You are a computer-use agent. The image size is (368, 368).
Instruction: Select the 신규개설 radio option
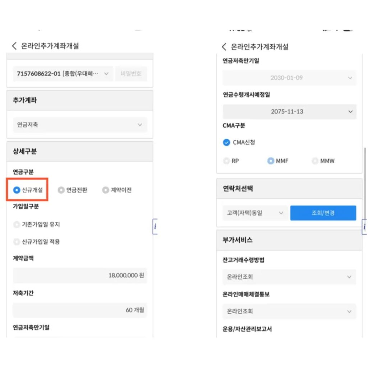[17, 190]
